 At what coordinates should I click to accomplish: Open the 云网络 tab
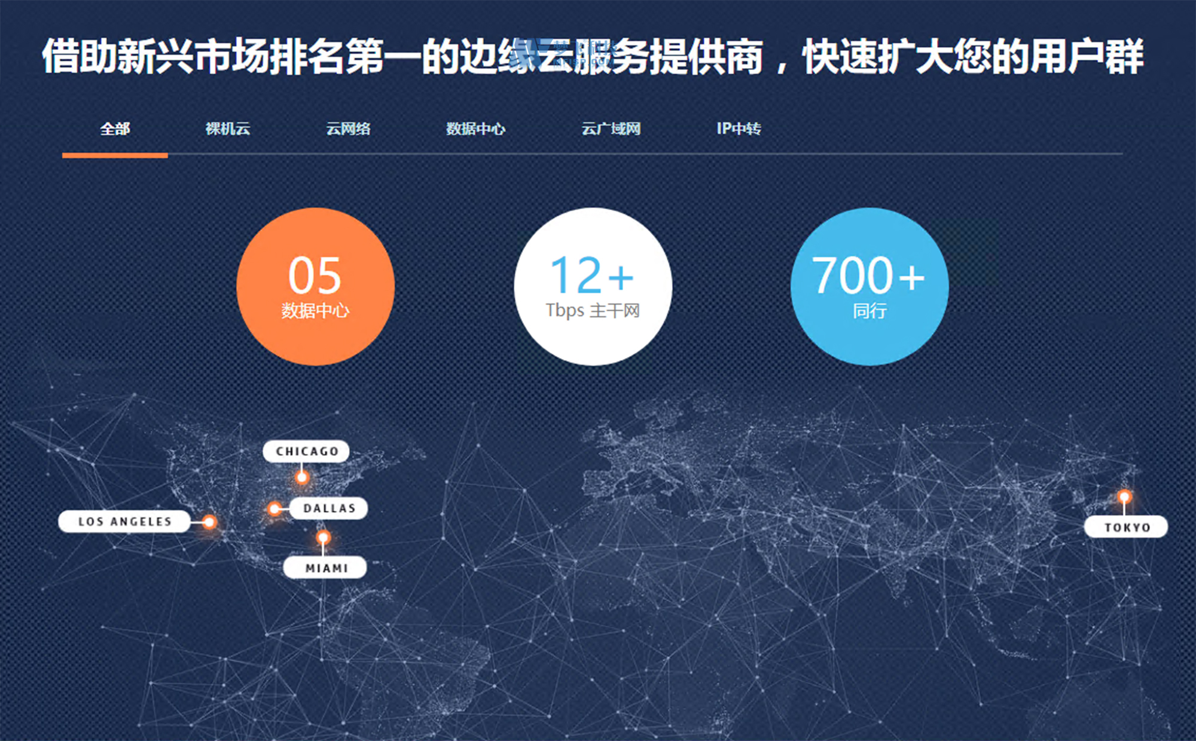[x=348, y=128]
